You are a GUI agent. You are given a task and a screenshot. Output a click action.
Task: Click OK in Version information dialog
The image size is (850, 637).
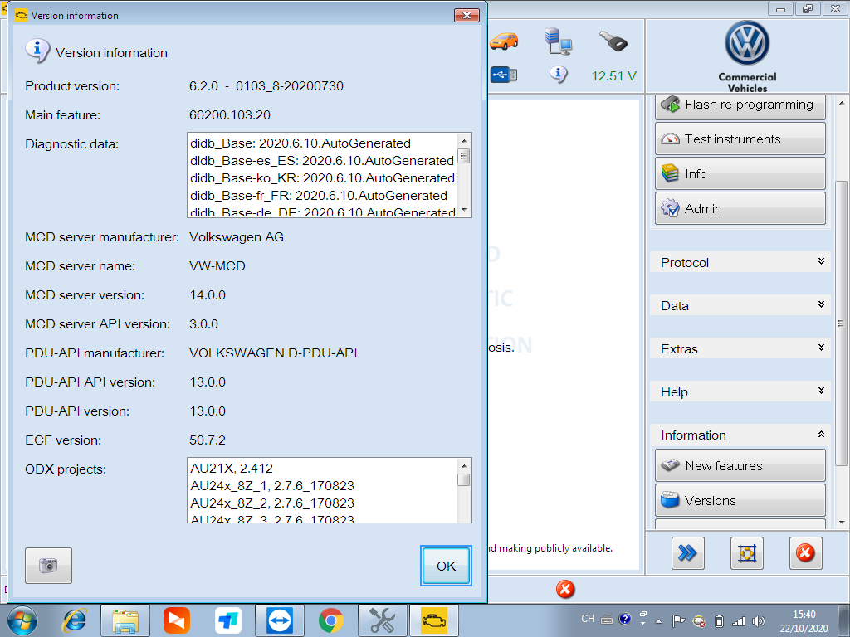tap(446, 566)
